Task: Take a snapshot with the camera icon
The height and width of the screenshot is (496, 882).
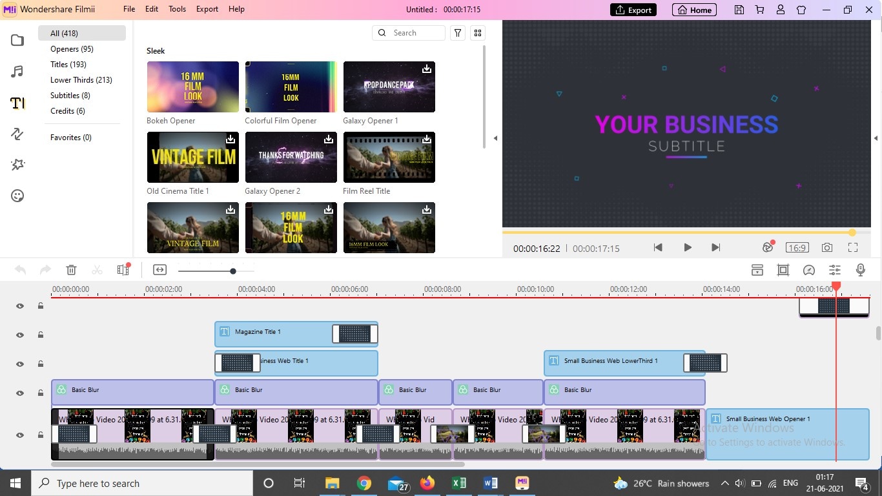Action: coord(826,247)
